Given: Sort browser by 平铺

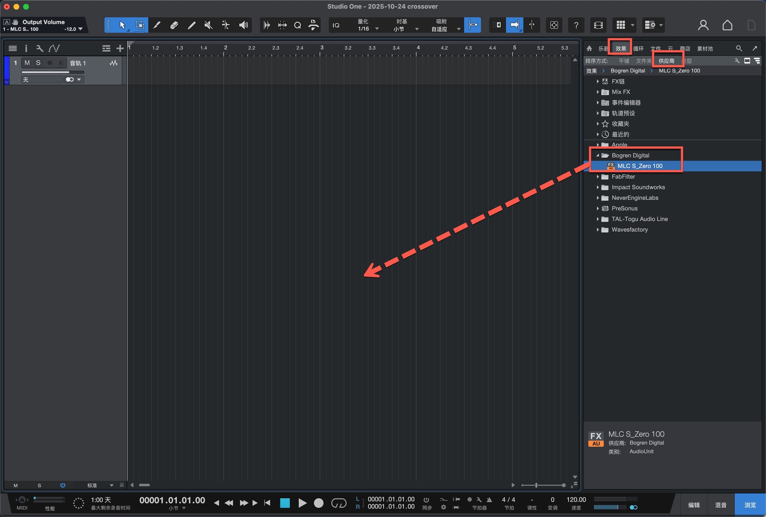Looking at the screenshot, I should point(624,61).
